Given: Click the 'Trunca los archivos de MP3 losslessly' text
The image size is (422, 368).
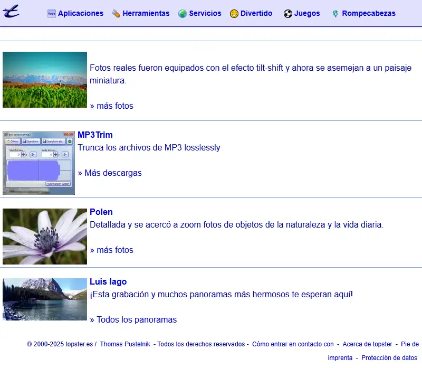Looking at the screenshot, I should [x=149, y=148].
